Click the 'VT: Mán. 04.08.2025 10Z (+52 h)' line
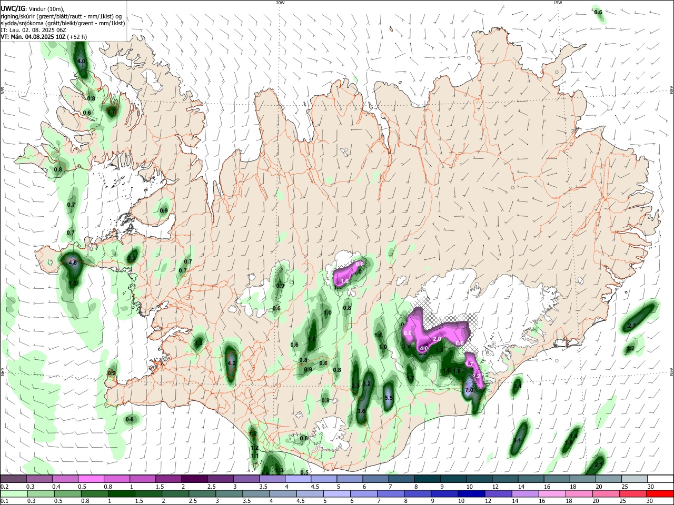674x505 pixels. [x=44, y=37]
